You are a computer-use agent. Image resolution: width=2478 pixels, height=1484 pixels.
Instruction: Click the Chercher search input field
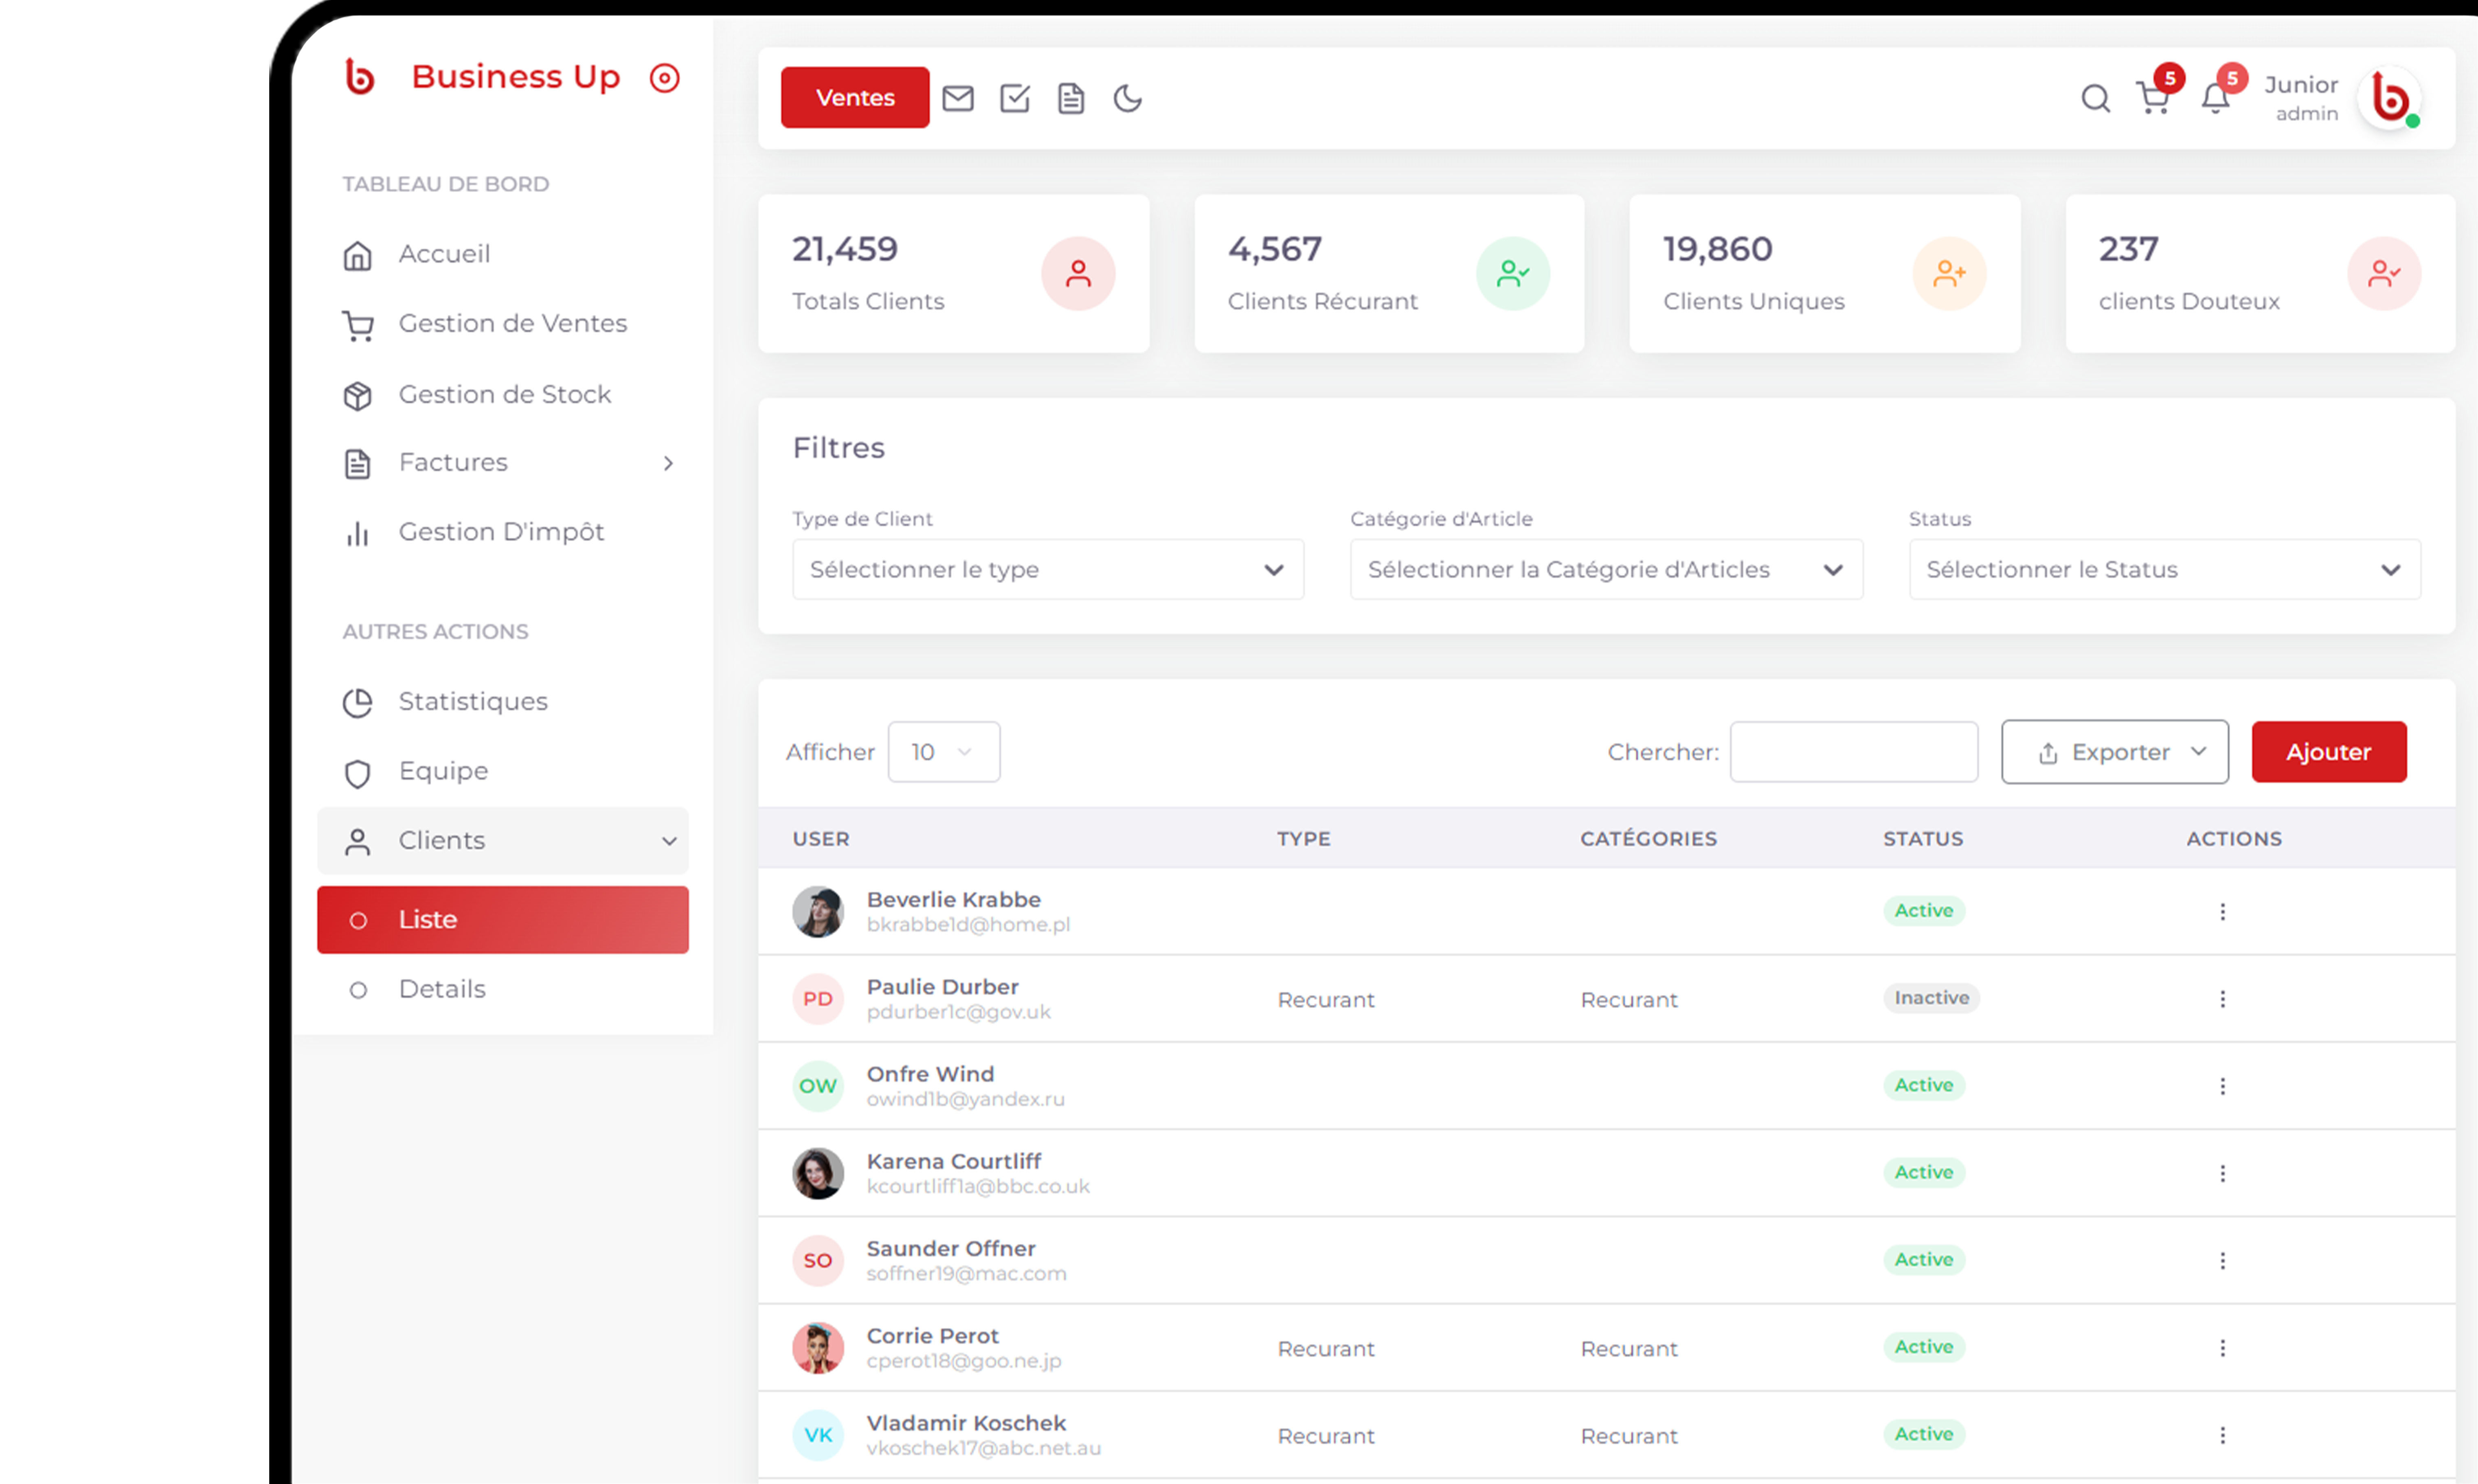1852,752
